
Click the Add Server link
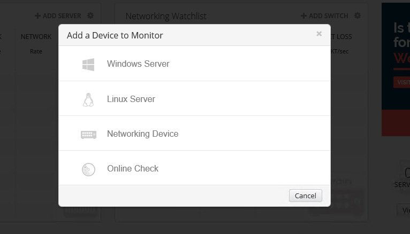[x=58, y=16]
